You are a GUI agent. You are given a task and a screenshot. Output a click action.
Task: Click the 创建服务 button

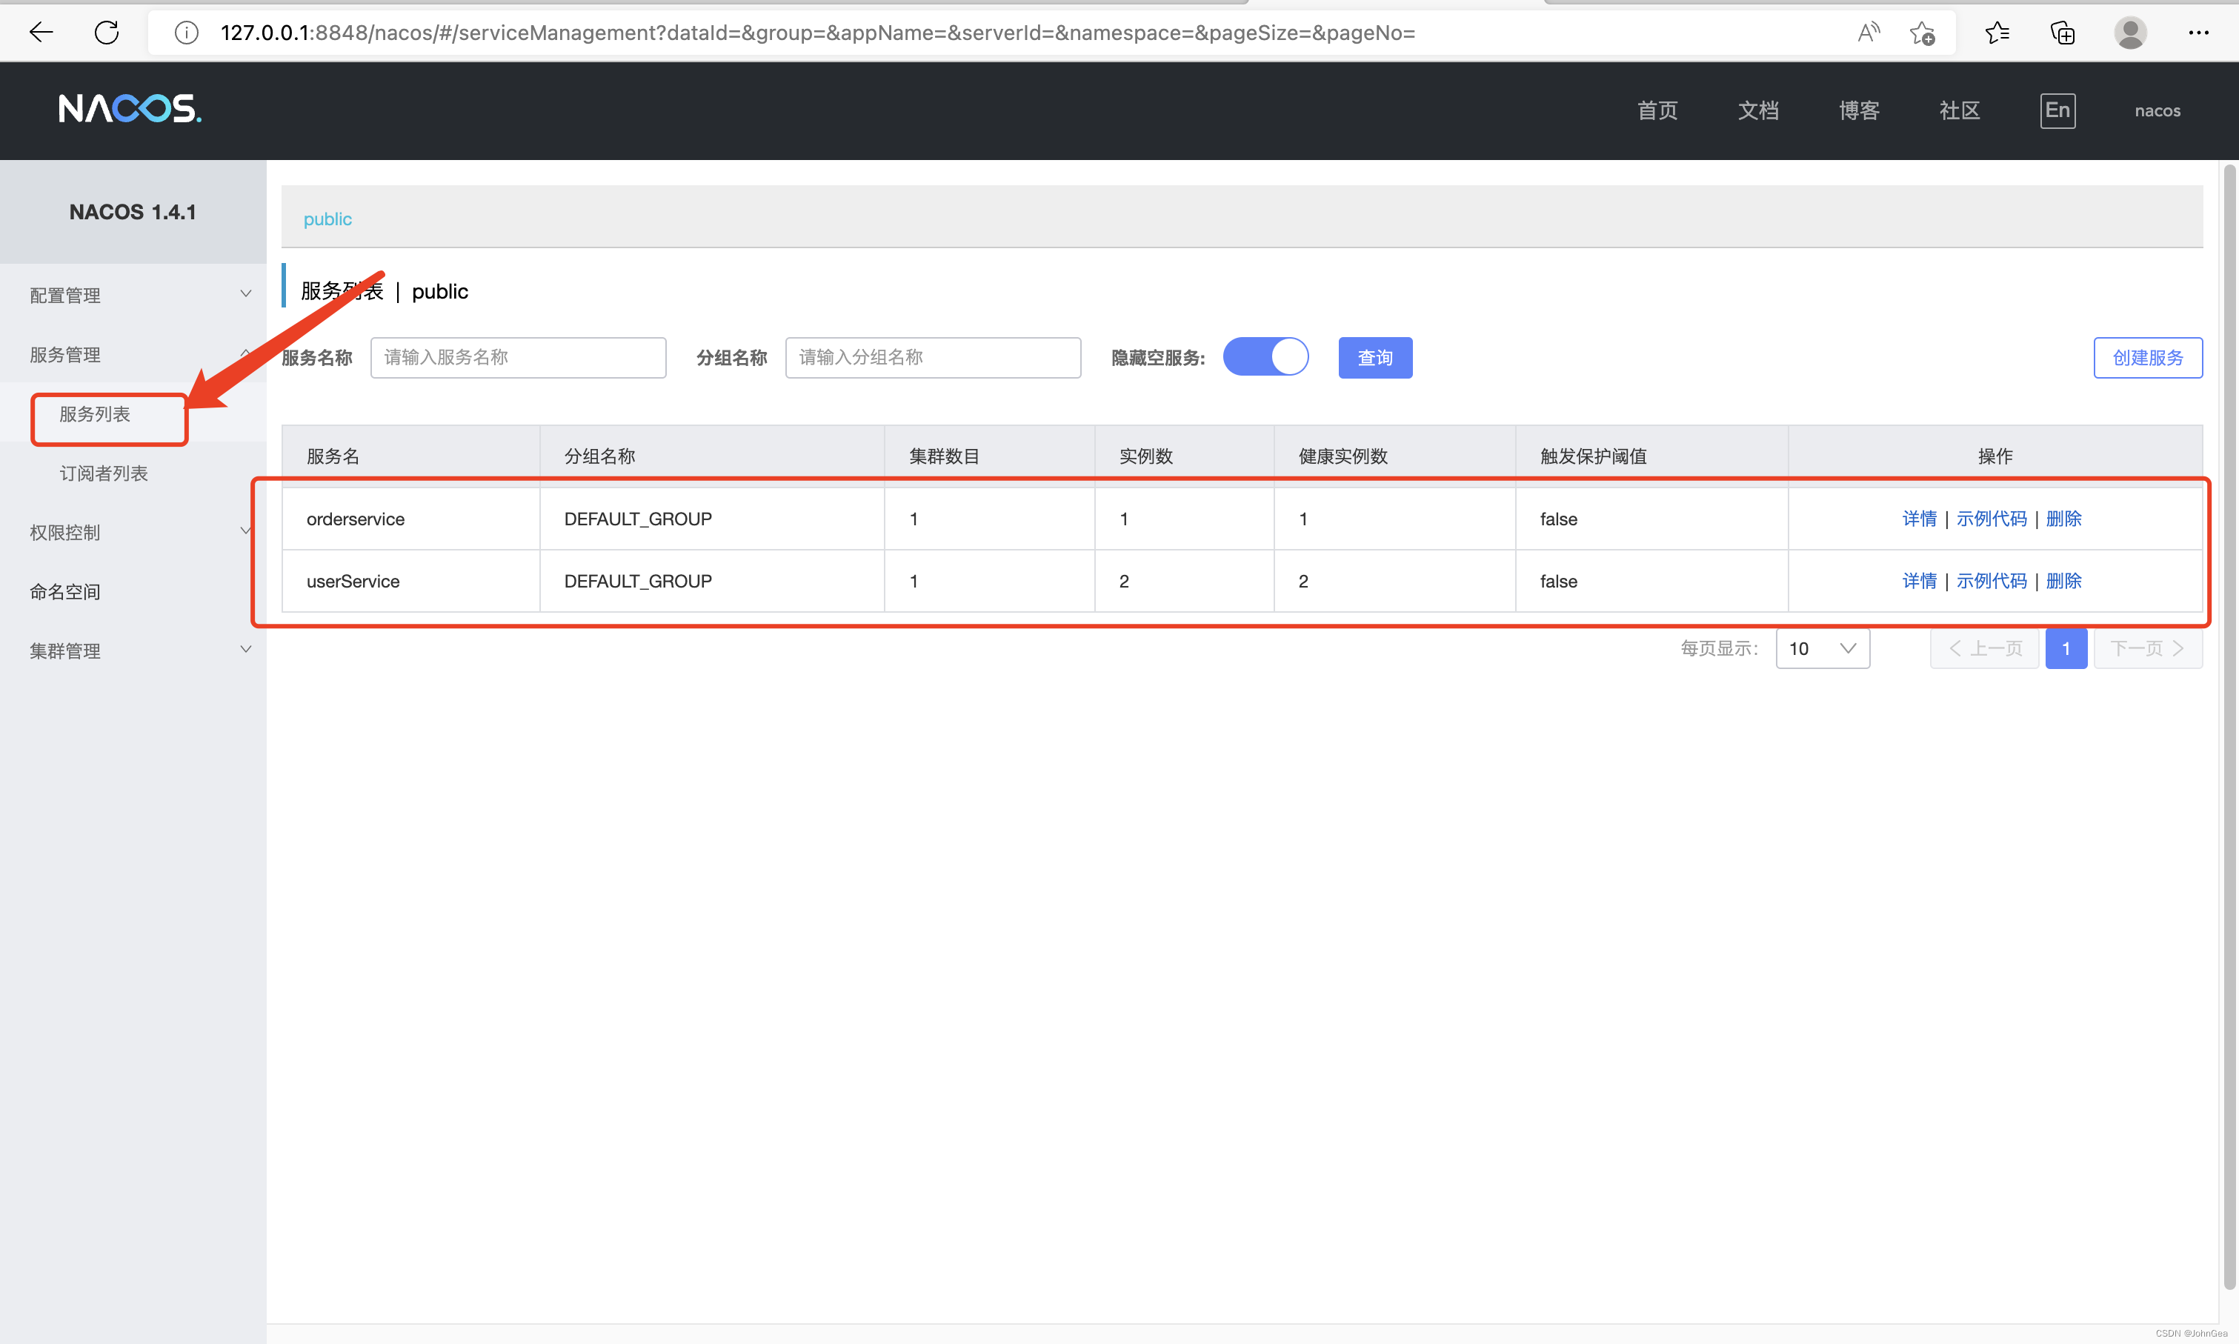coord(2148,357)
